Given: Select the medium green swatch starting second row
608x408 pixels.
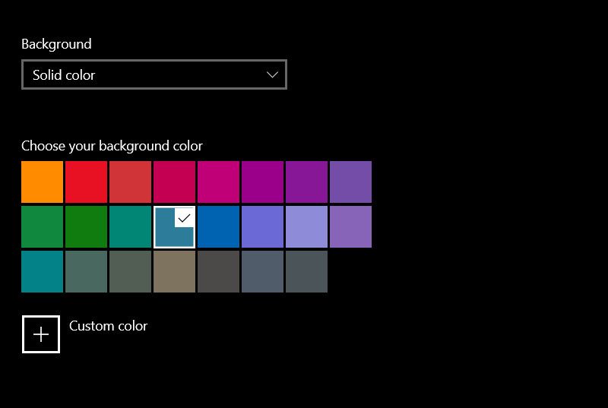Looking at the screenshot, I should (42, 226).
